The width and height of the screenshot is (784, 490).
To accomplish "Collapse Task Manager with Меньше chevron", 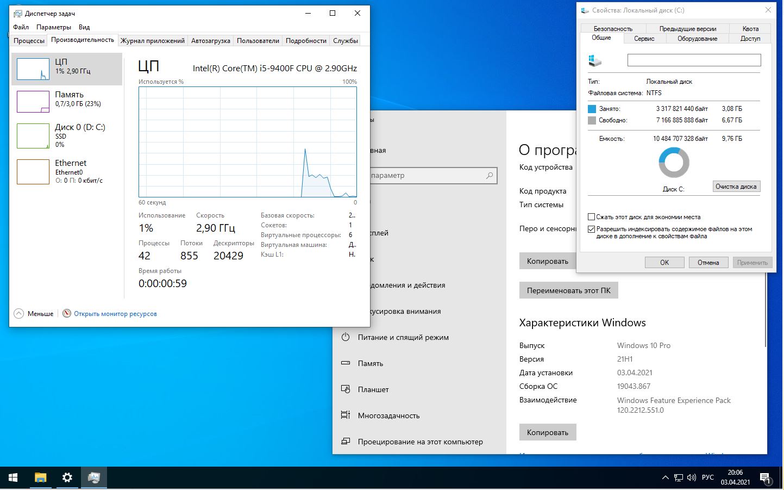I will coord(19,314).
